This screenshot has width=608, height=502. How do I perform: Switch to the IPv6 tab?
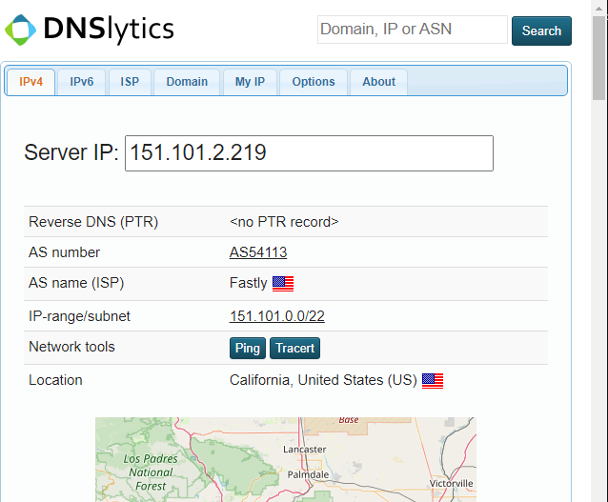tap(82, 82)
